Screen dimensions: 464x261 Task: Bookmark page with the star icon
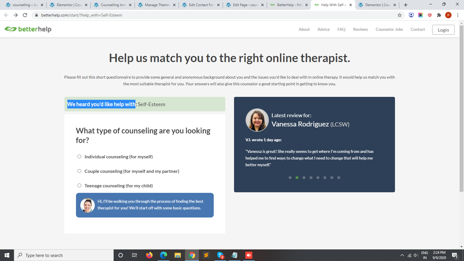point(400,15)
